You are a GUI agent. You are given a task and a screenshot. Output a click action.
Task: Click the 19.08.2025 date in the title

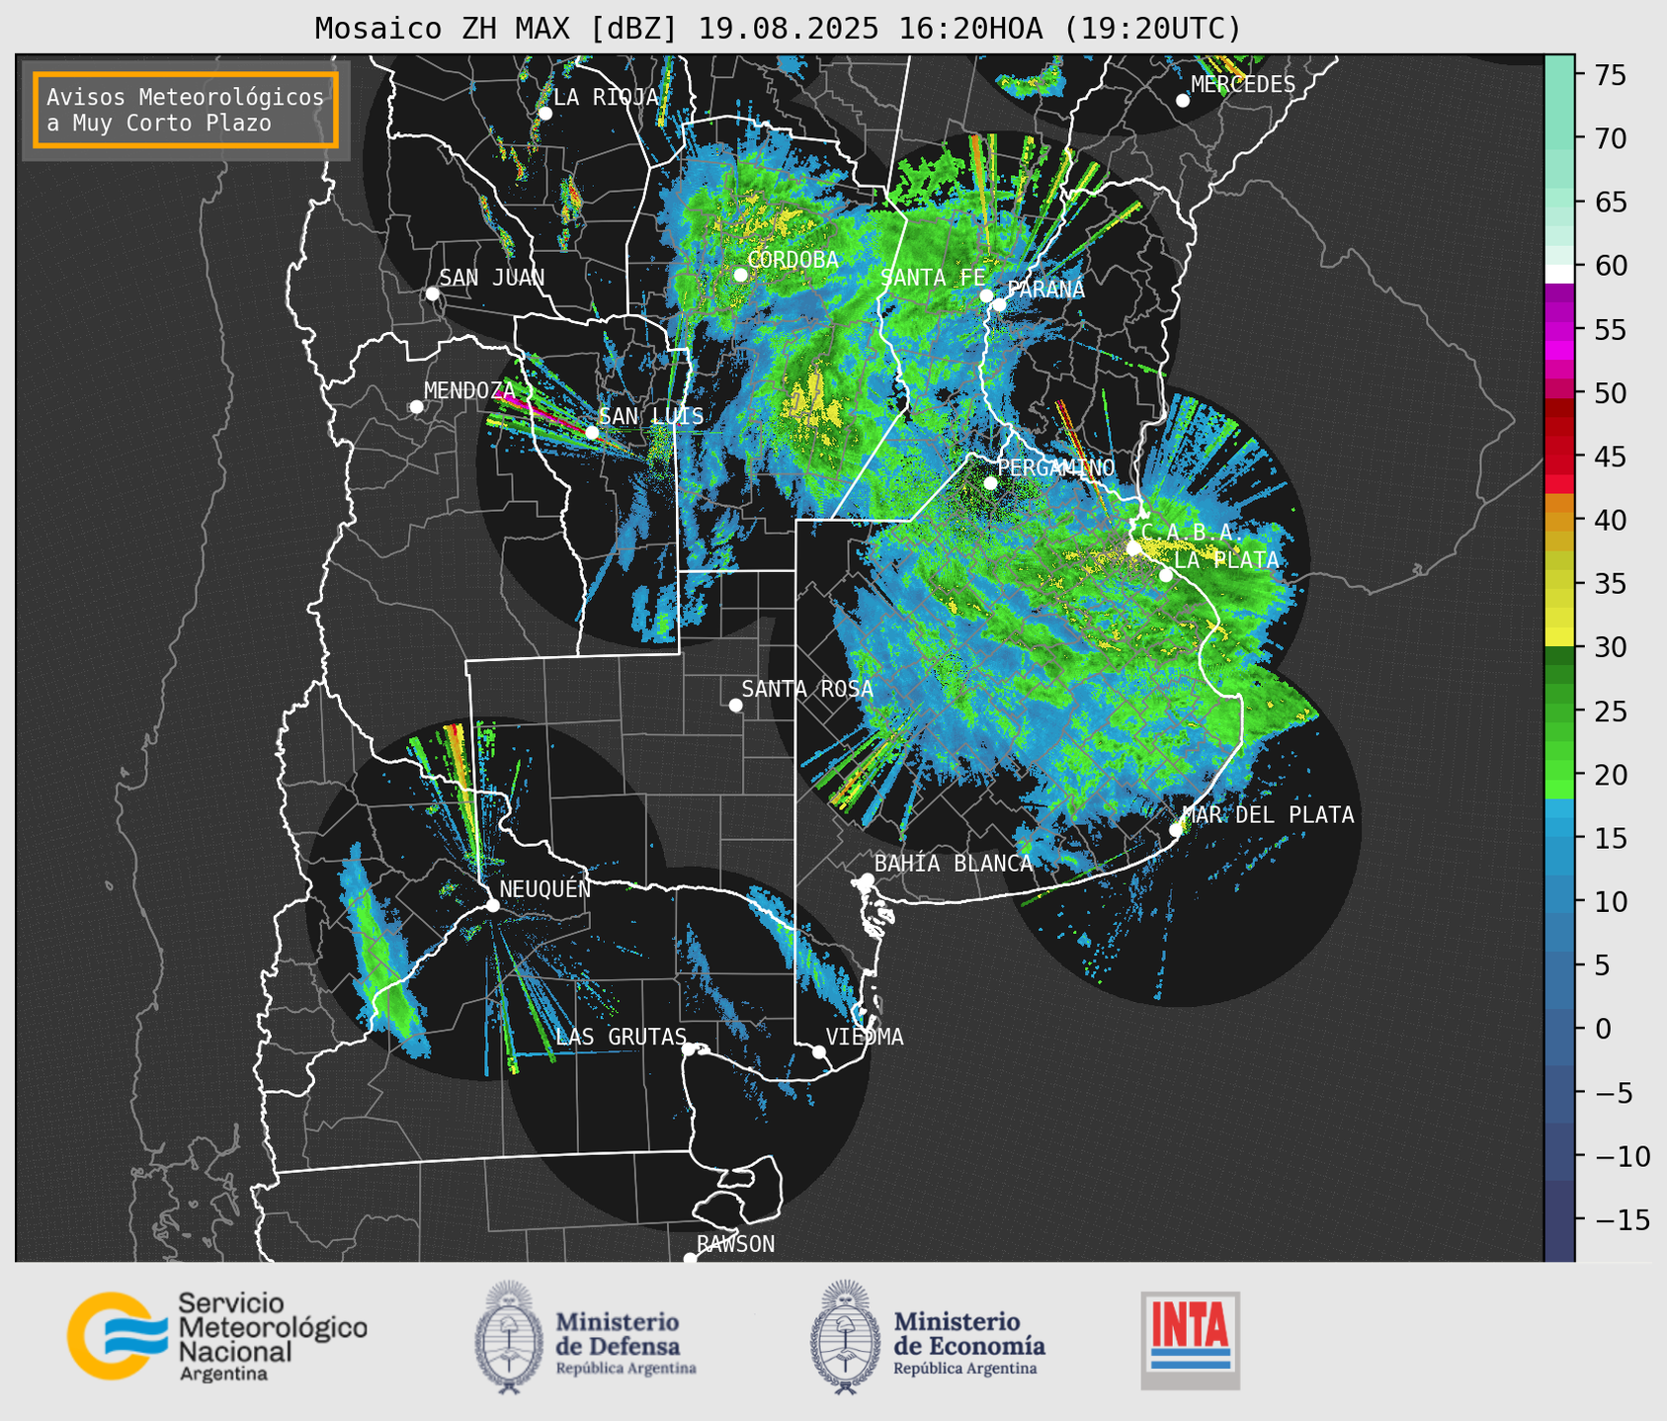[788, 29]
